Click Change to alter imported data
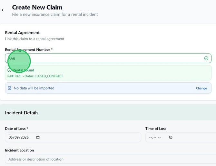 tap(201, 88)
